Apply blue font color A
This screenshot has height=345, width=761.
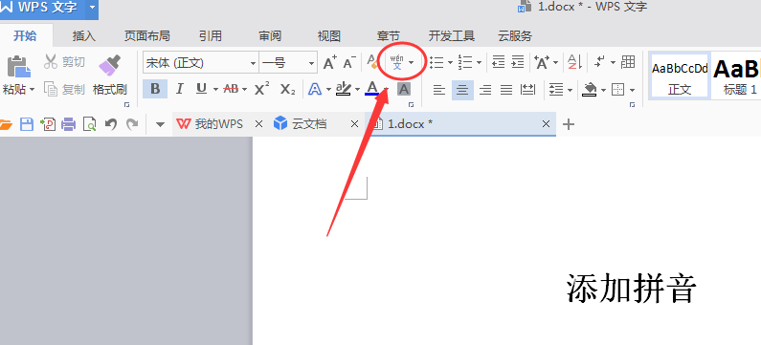(x=372, y=89)
